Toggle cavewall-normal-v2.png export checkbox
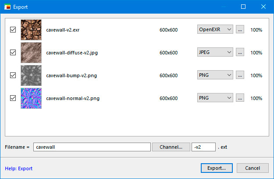The width and height of the screenshot is (274, 179). (x=13, y=98)
